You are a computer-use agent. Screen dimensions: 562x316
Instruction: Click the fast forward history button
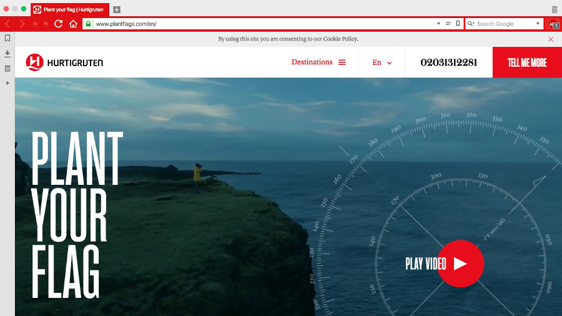click(46, 24)
